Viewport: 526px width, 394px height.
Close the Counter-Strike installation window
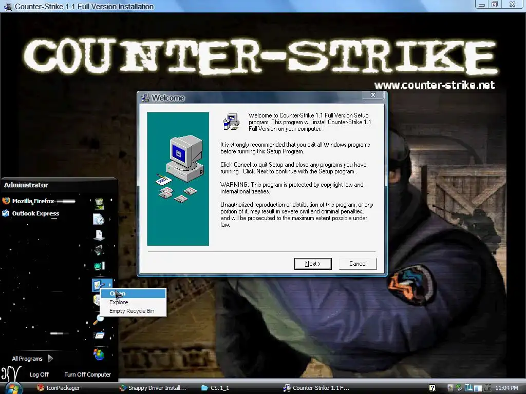point(512,4)
